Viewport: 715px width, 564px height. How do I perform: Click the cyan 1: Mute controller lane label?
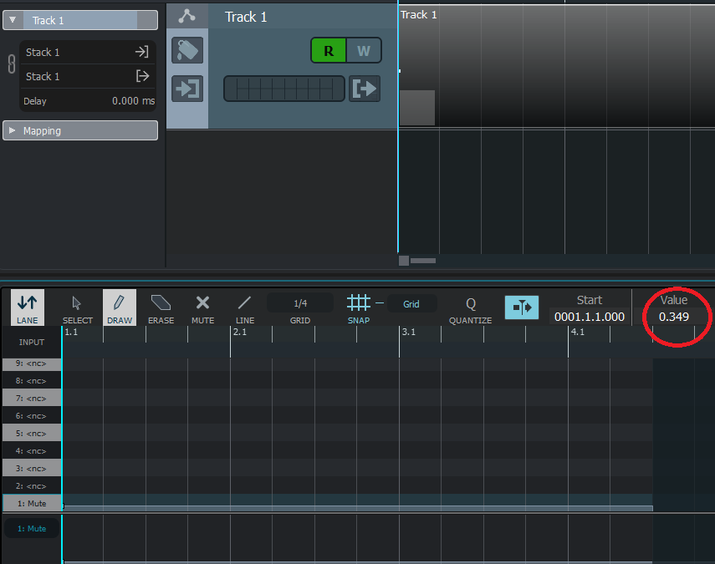pos(32,528)
